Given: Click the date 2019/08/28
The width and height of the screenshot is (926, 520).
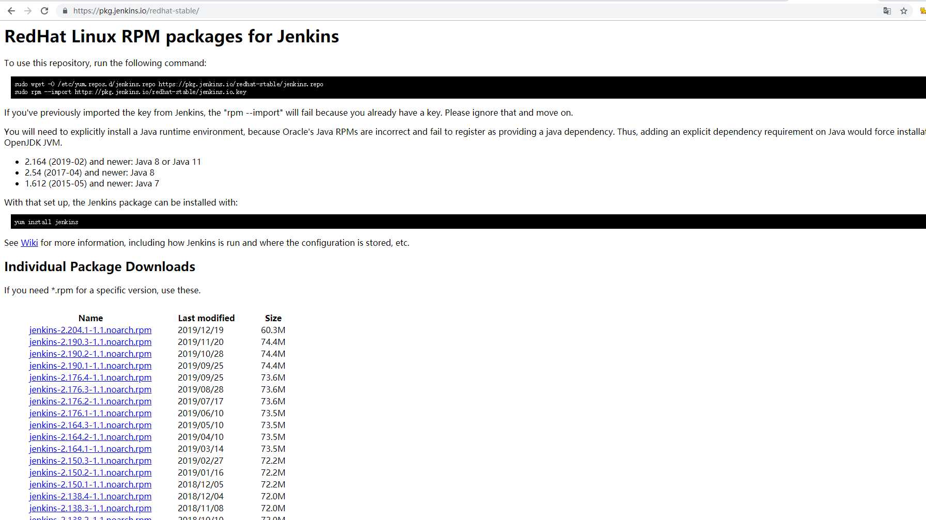Looking at the screenshot, I should click(x=200, y=389).
